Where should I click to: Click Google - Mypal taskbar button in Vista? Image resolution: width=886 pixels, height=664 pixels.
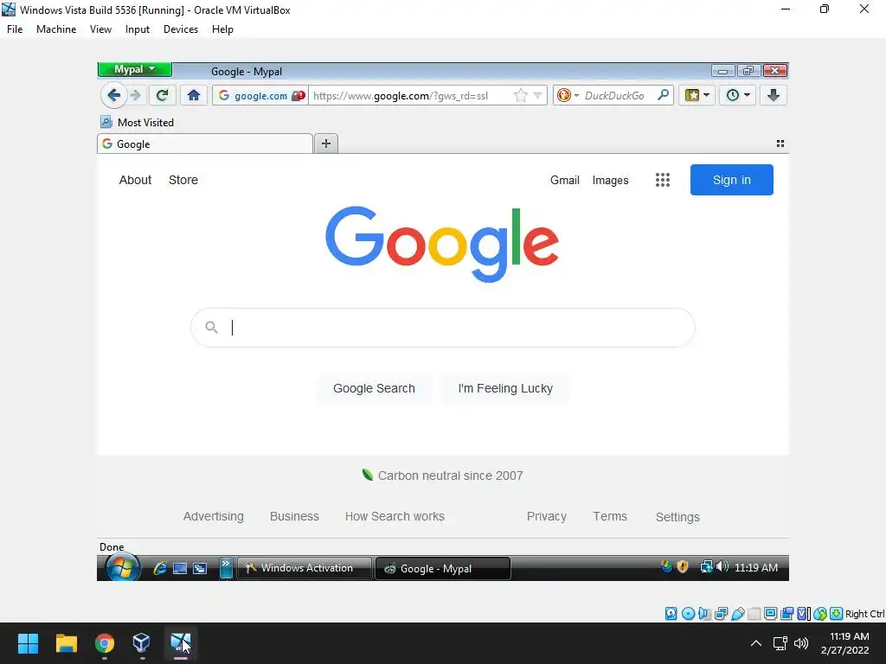point(443,569)
